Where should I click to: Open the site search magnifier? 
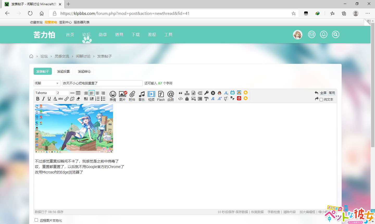coord(336,34)
